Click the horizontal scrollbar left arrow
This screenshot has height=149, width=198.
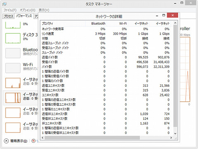42,137
